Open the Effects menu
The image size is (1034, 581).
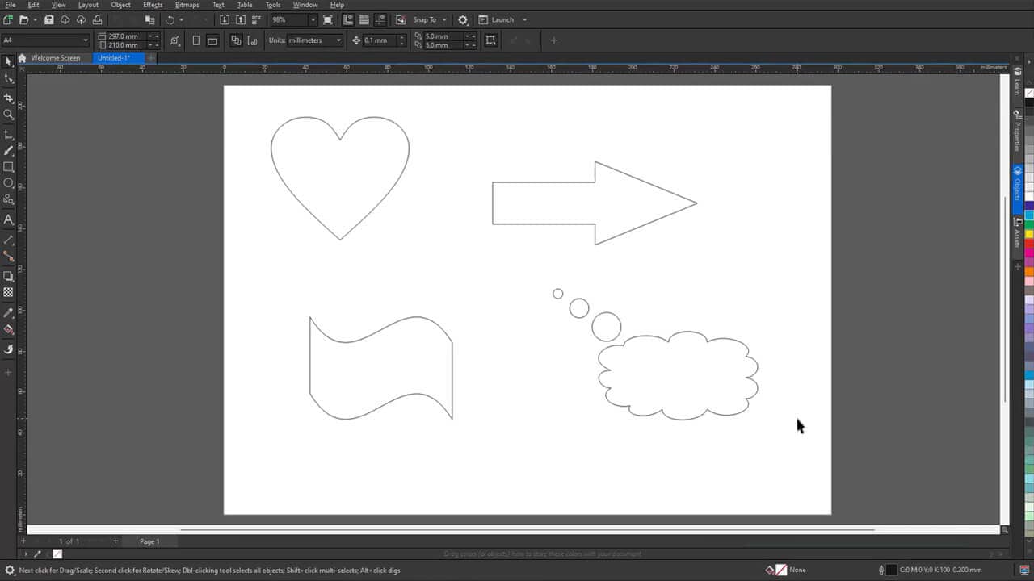[153, 5]
